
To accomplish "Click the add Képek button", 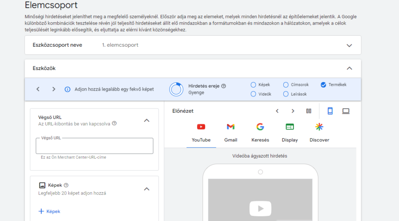I will tap(49, 211).
